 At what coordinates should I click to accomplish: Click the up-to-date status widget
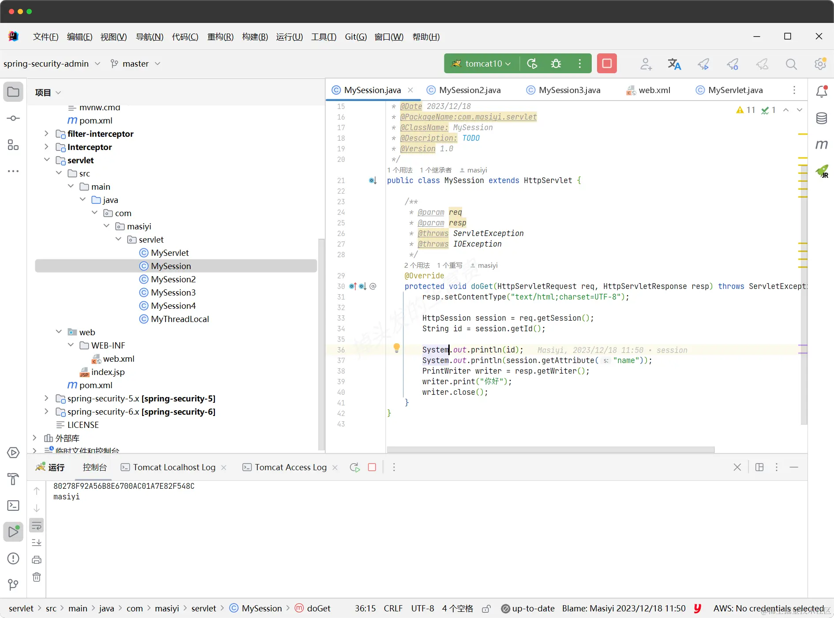[528, 608]
